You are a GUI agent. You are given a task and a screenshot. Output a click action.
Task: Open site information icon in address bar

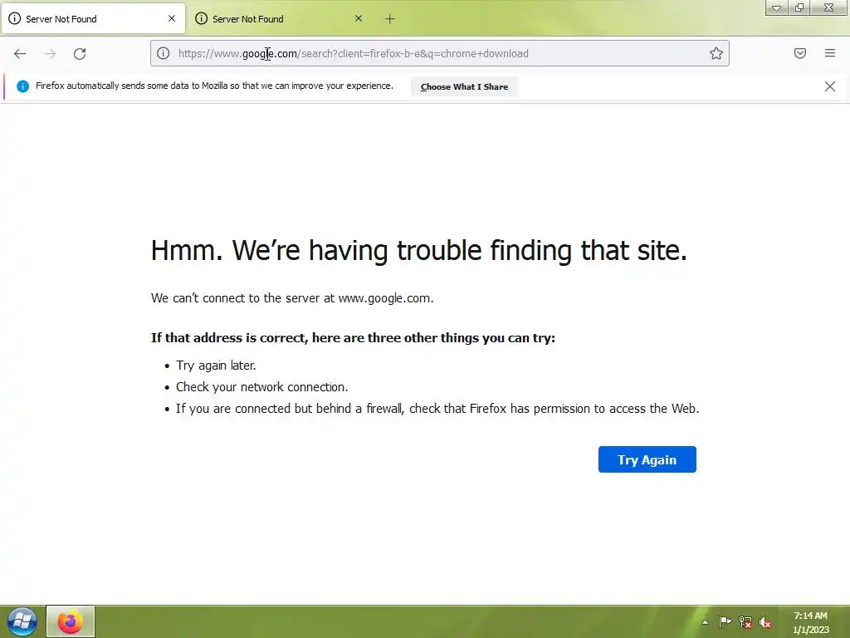pos(164,53)
